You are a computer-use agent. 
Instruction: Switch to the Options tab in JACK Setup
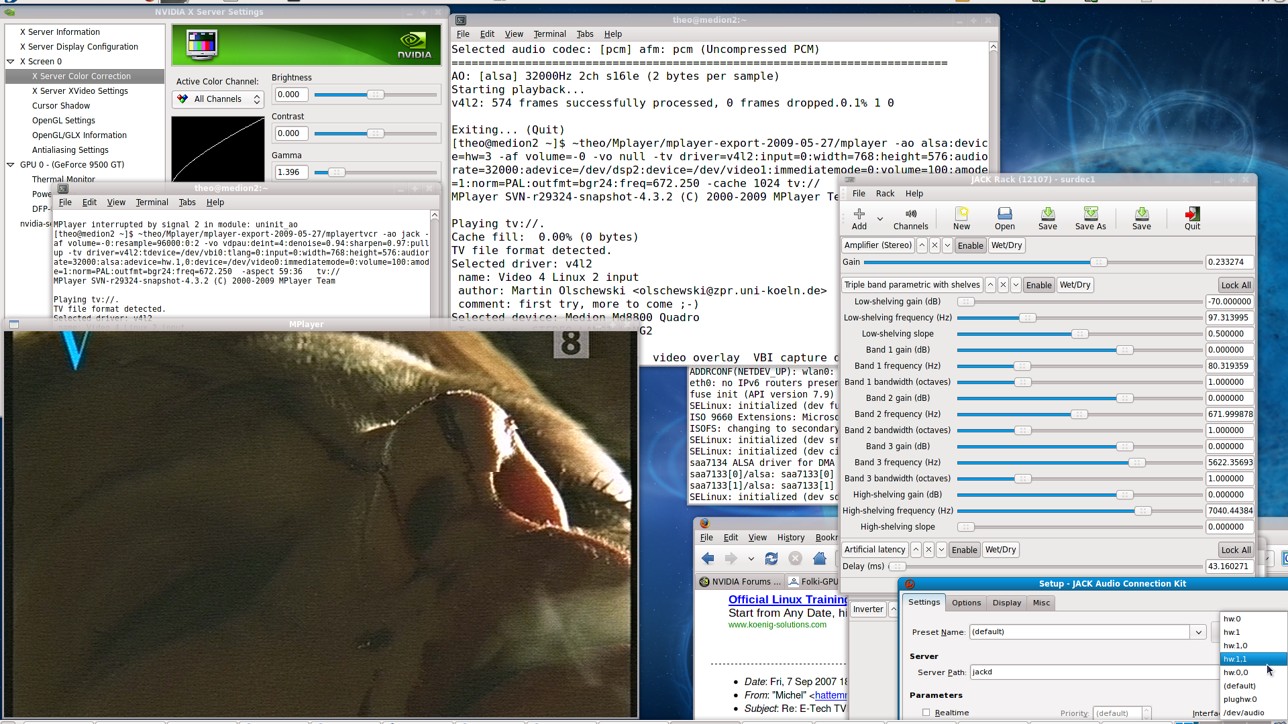pyautogui.click(x=966, y=603)
